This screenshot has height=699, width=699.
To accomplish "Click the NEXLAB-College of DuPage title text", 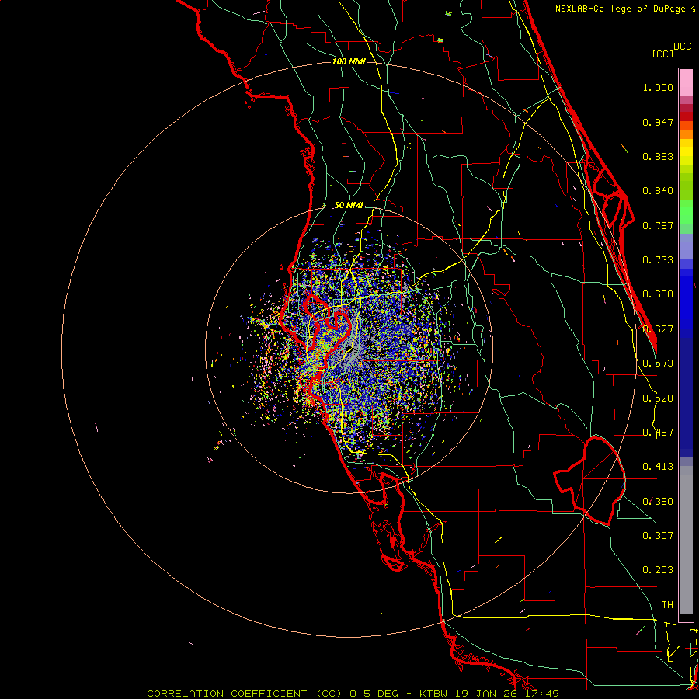I will tap(624, 9).
